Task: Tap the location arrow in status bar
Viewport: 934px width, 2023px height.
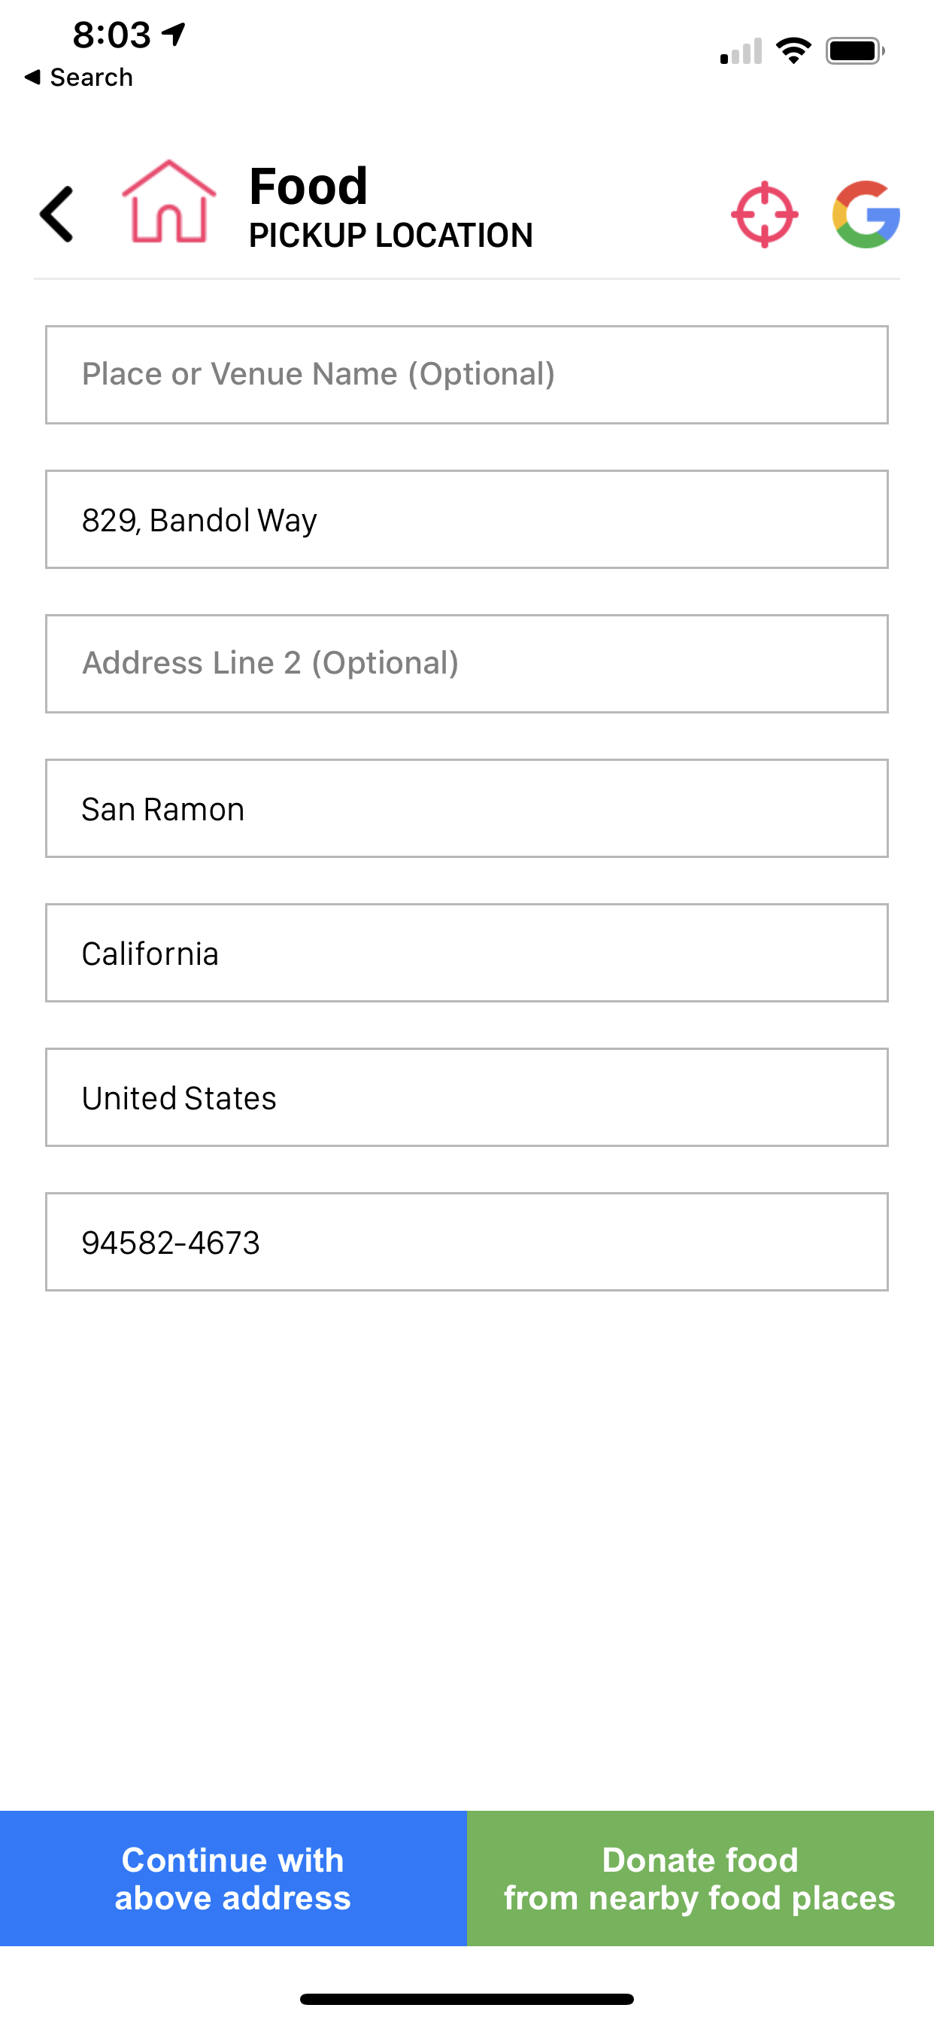Action: coord(174,34)
